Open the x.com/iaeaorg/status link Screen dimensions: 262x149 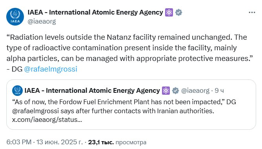pos(47,120)
